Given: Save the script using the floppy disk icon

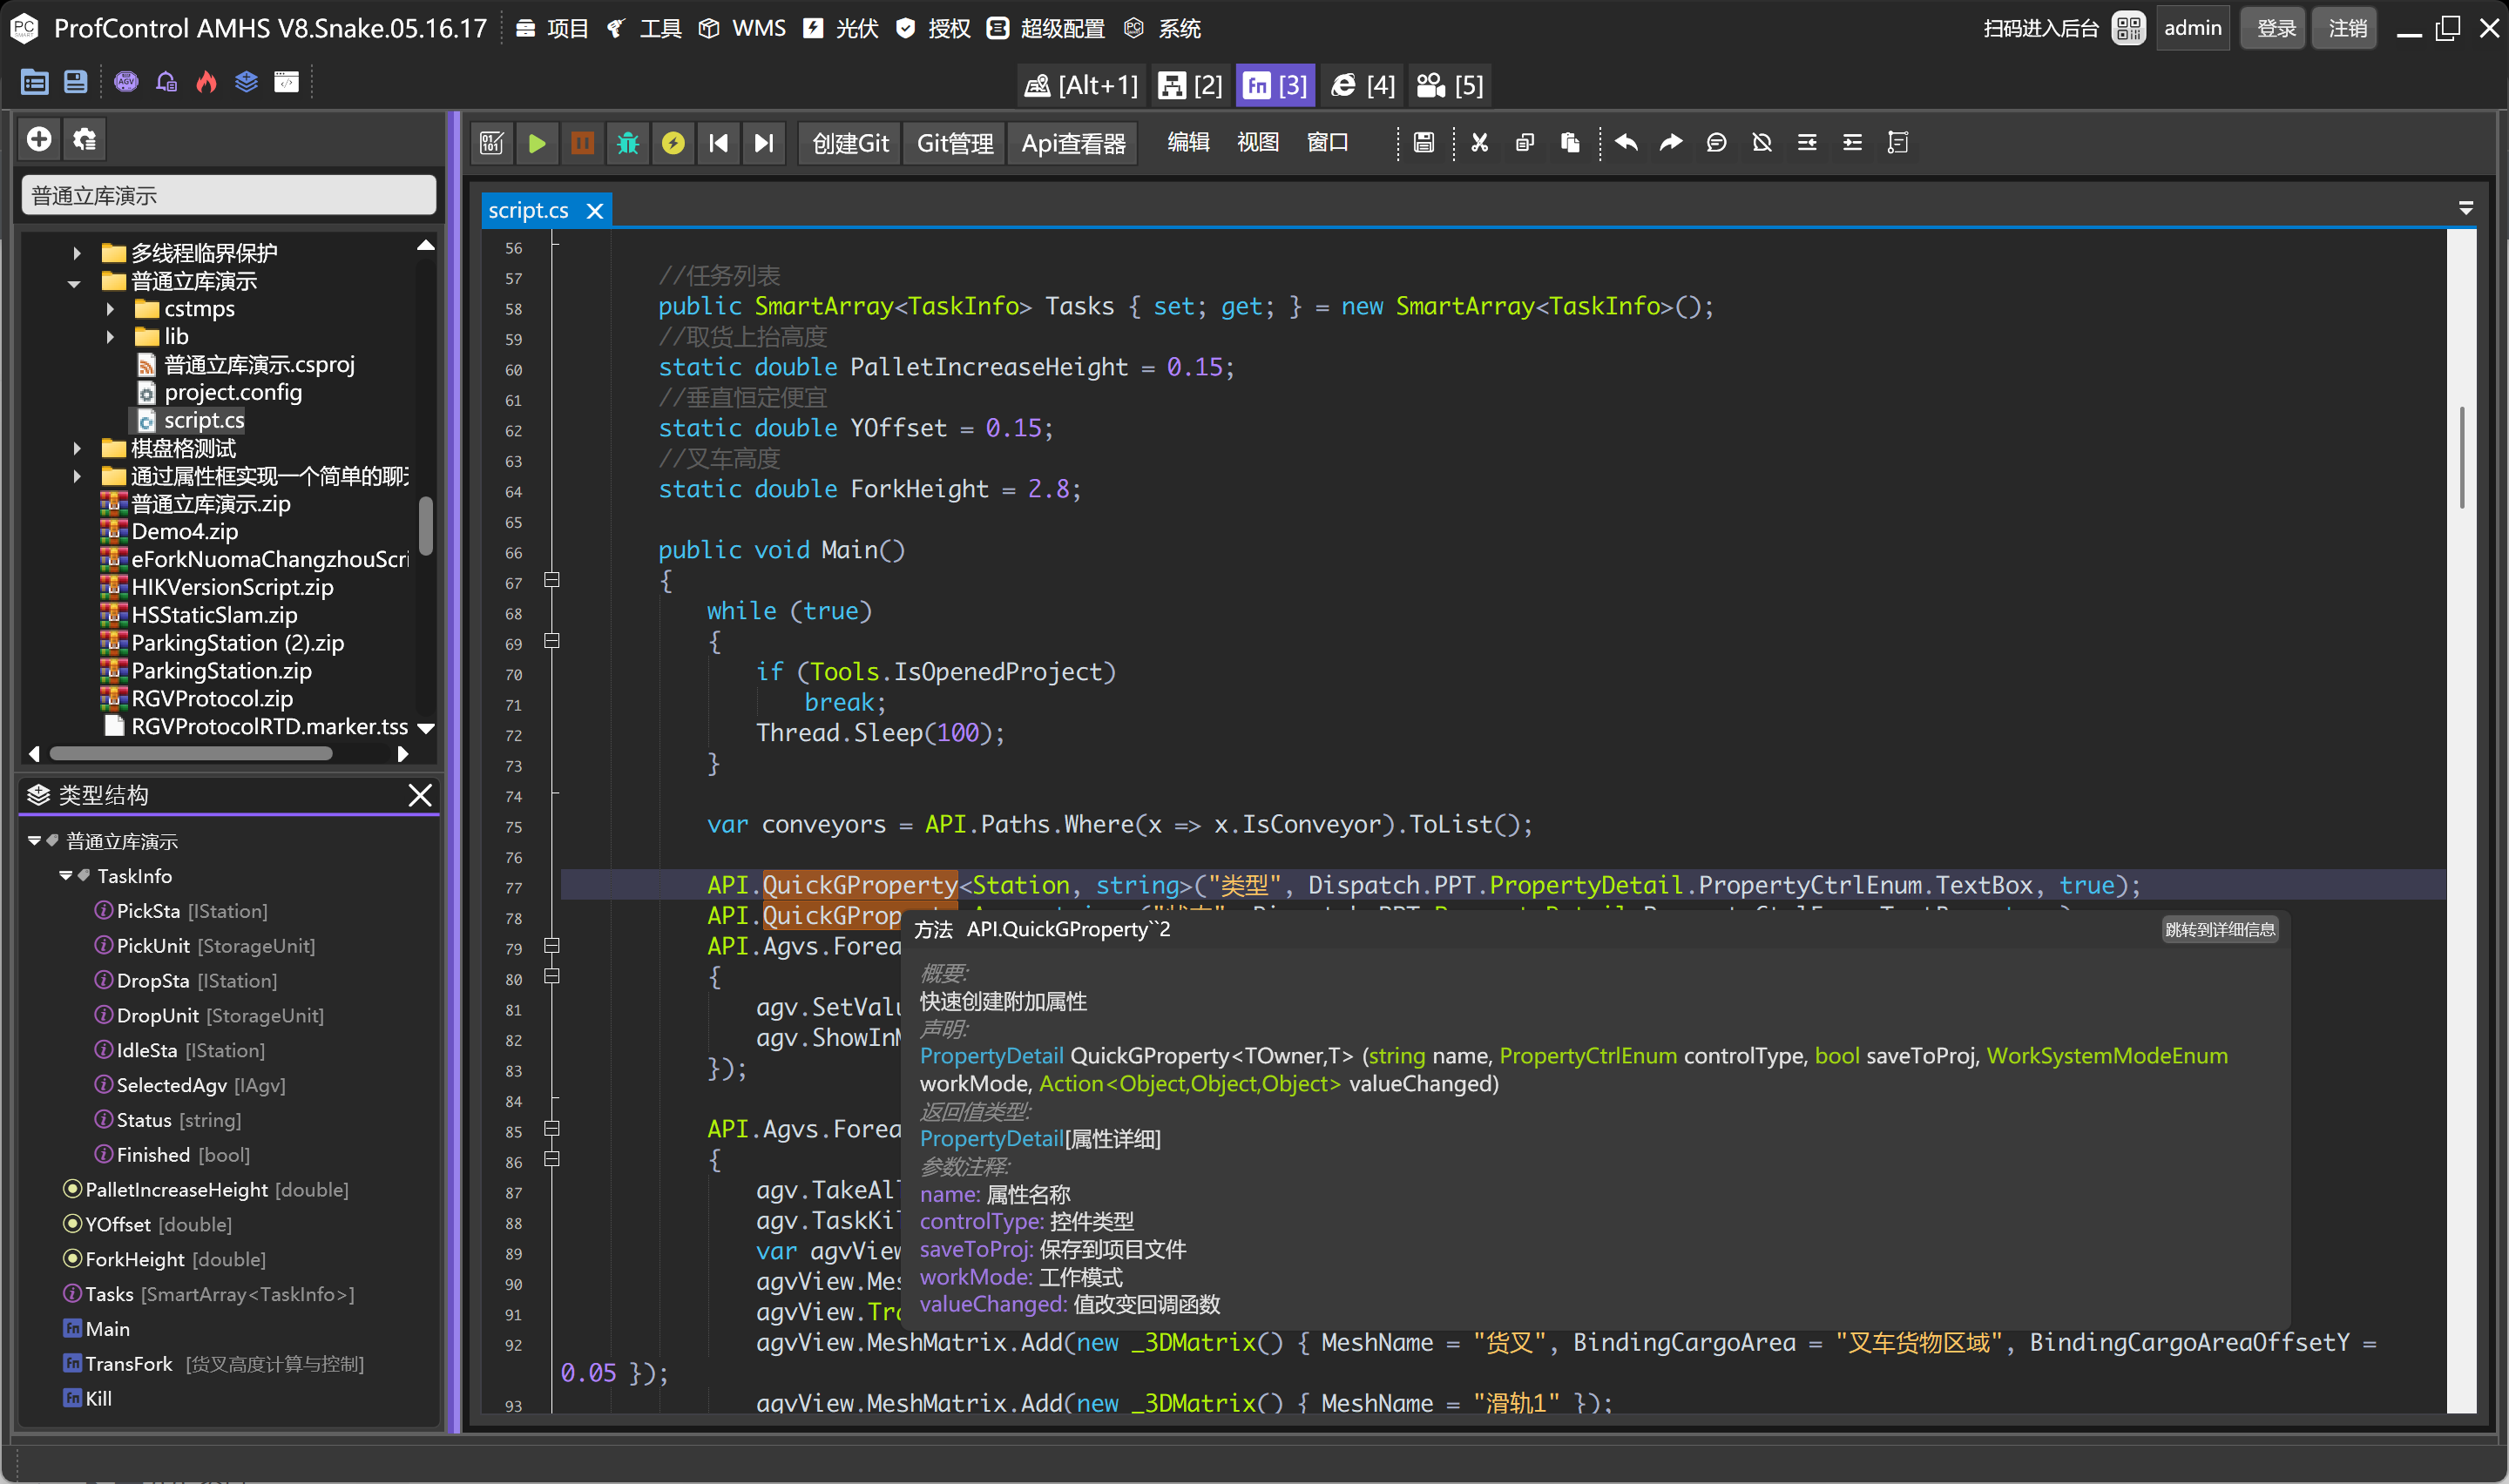Looking at the screenshot, I should click(x=1423, y=143).
